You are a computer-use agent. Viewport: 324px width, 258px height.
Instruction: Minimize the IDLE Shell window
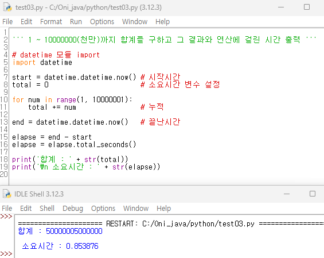point(287,194)
